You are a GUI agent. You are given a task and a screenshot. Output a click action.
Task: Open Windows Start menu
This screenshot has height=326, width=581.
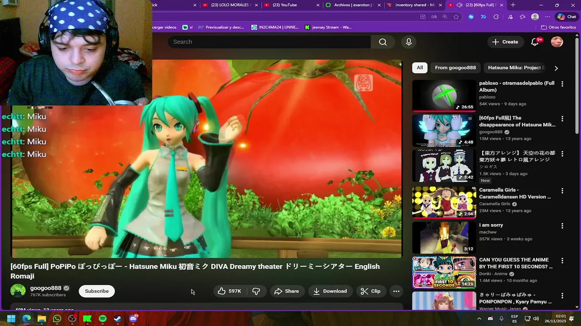pyautogui.click(x=11, y=319)
